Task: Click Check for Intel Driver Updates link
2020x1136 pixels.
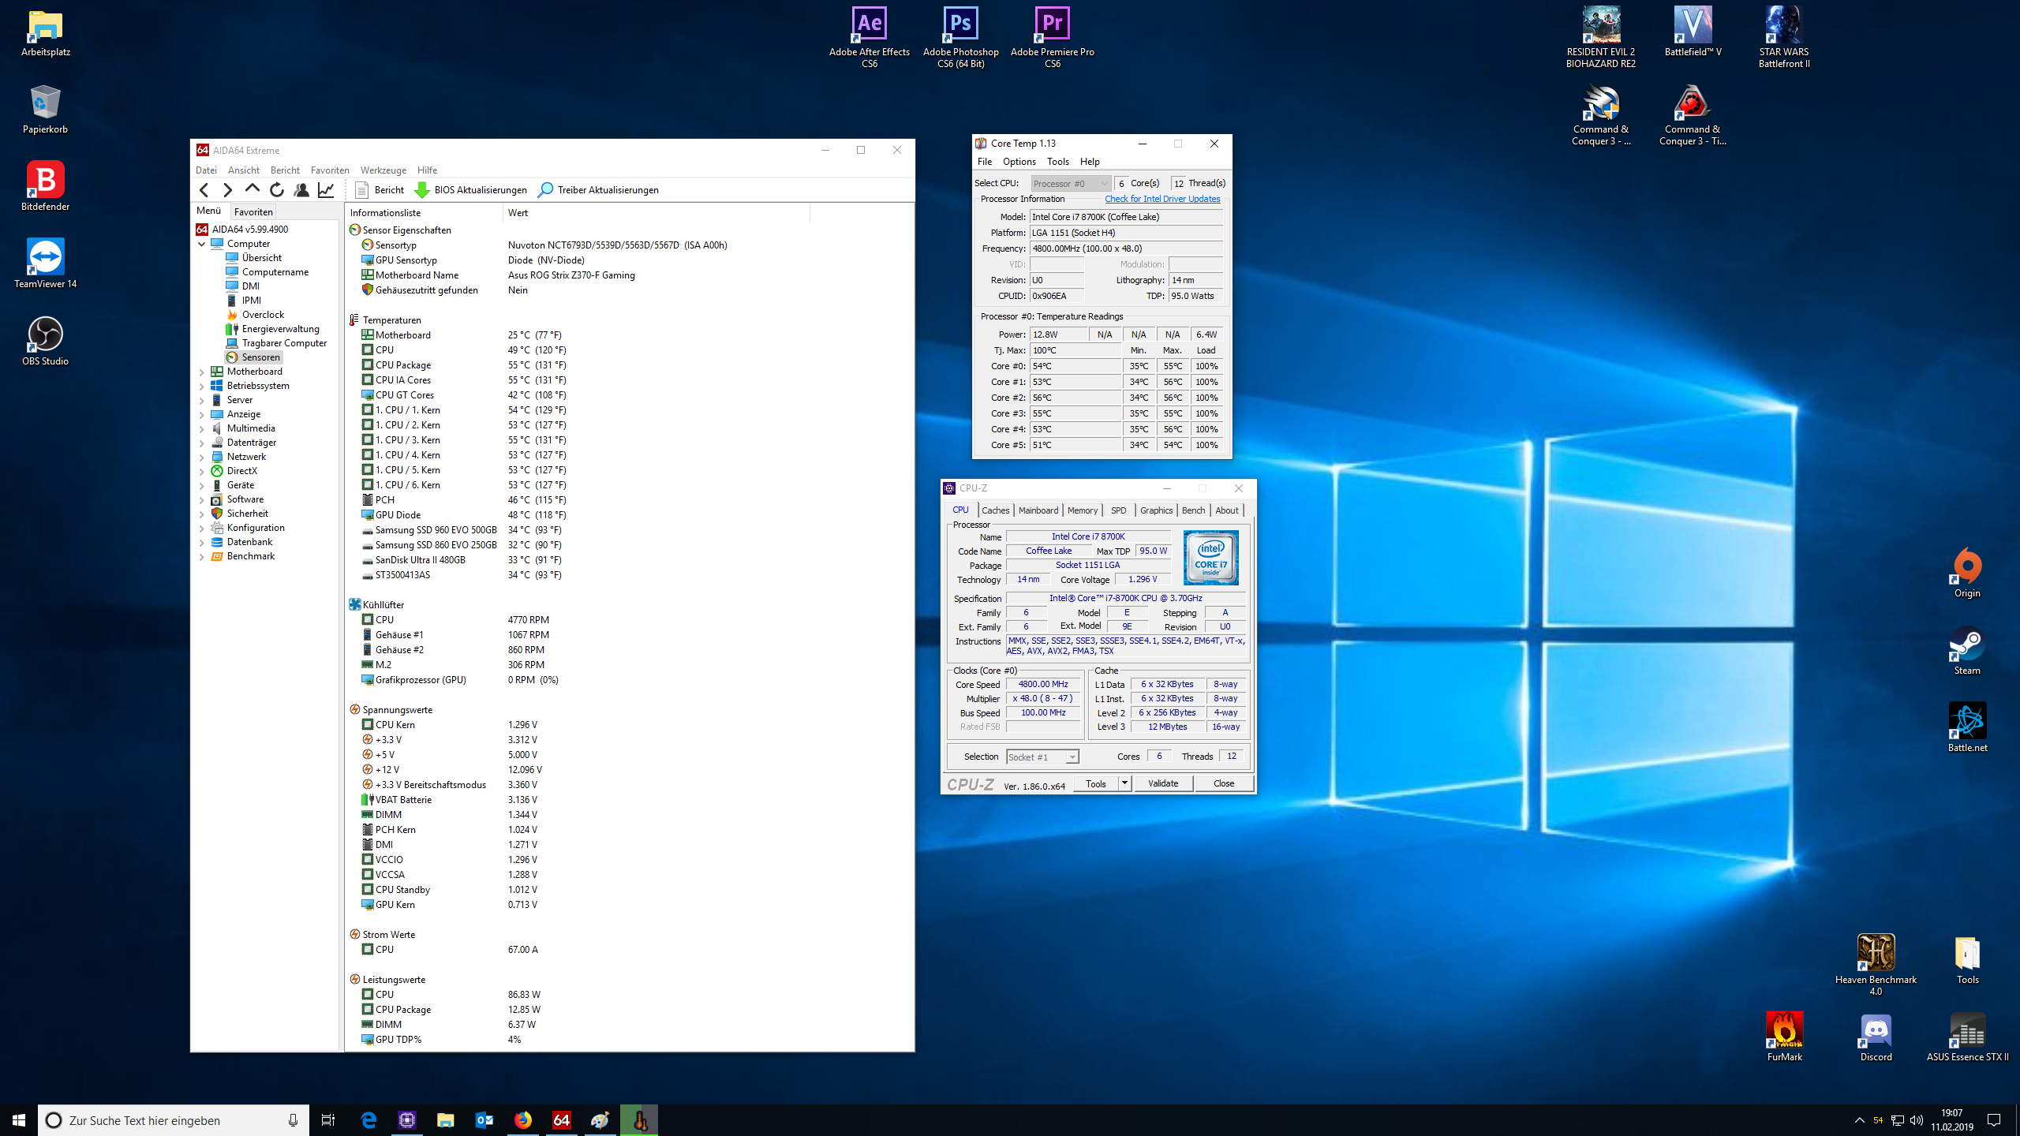Action: coord(1161,199)
